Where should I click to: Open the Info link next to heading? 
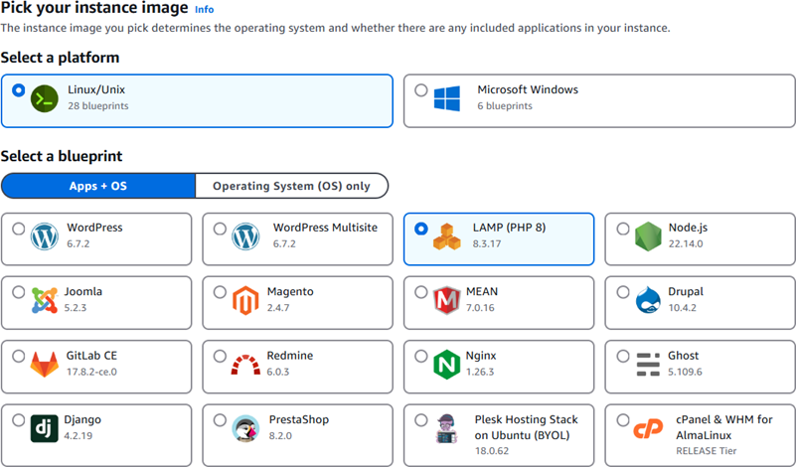pyautogui.click(x=204, y=9)
